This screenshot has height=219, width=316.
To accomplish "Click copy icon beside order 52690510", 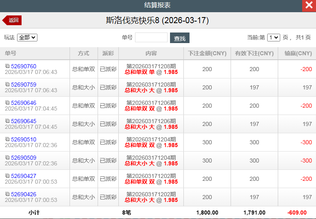I will click(7, 139).
